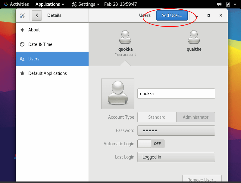Expand the Applications menu
This screenshot has height=183, width=241.
(x=50, y=4)
